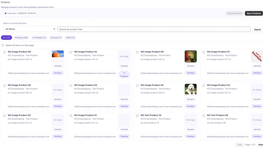This screenshot has height=148, width=263.
Task: Open the room thumbnail of Image Product 08
Action: pyautogui.click(x=191, y=56)
